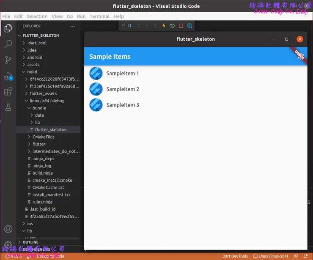Image resolution: width=313 pixels, height=260 pixels.
Task: Open the Extensions view icon
Action: point(8,92)
